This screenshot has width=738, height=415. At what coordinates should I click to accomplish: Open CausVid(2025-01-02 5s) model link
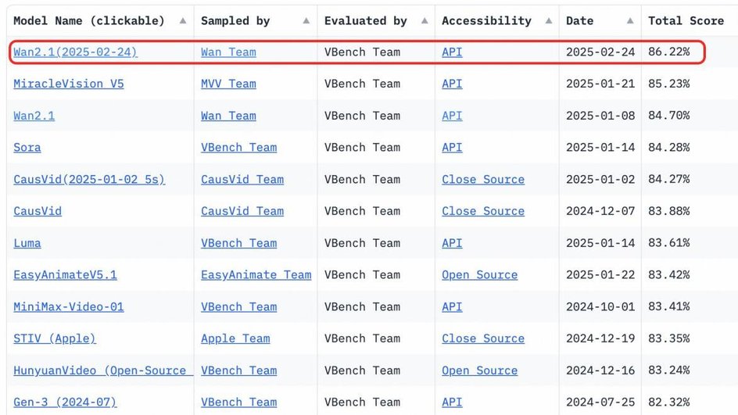89,179
